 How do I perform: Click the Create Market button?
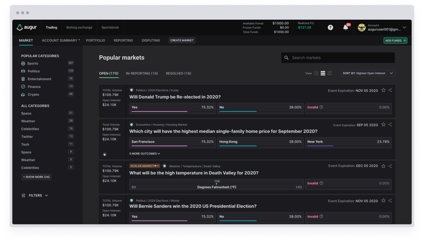pos(182,41)
